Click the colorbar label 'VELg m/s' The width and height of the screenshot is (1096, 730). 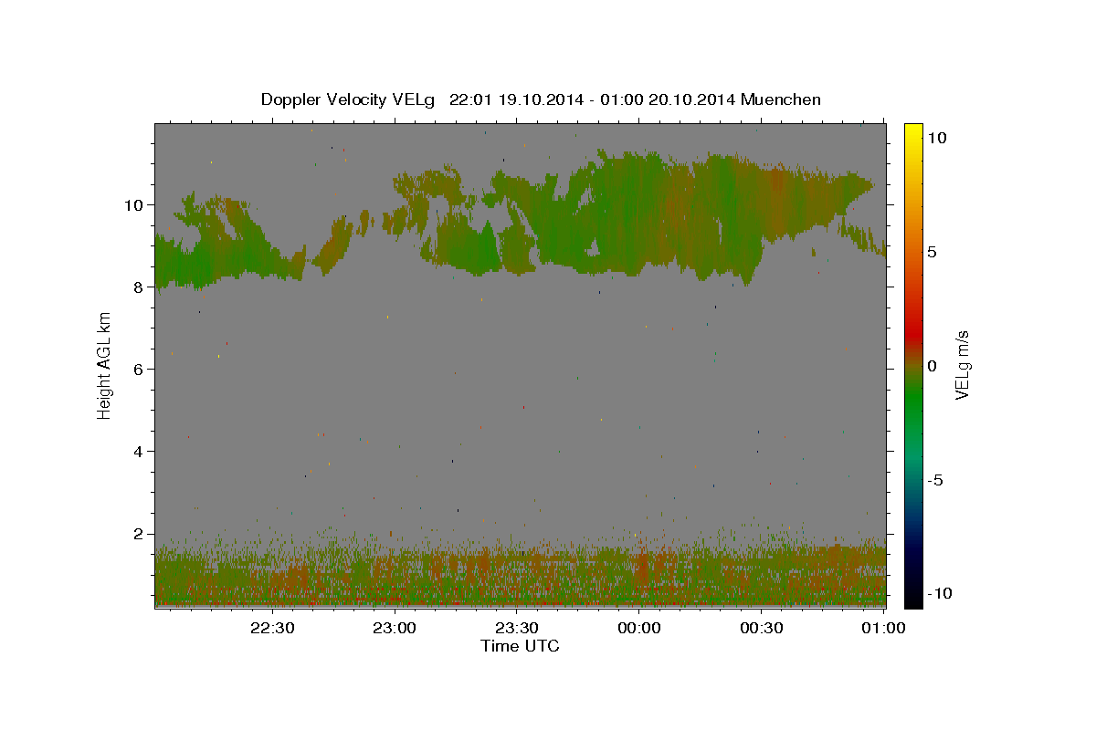pyautogui.click(x=961, y=365)
